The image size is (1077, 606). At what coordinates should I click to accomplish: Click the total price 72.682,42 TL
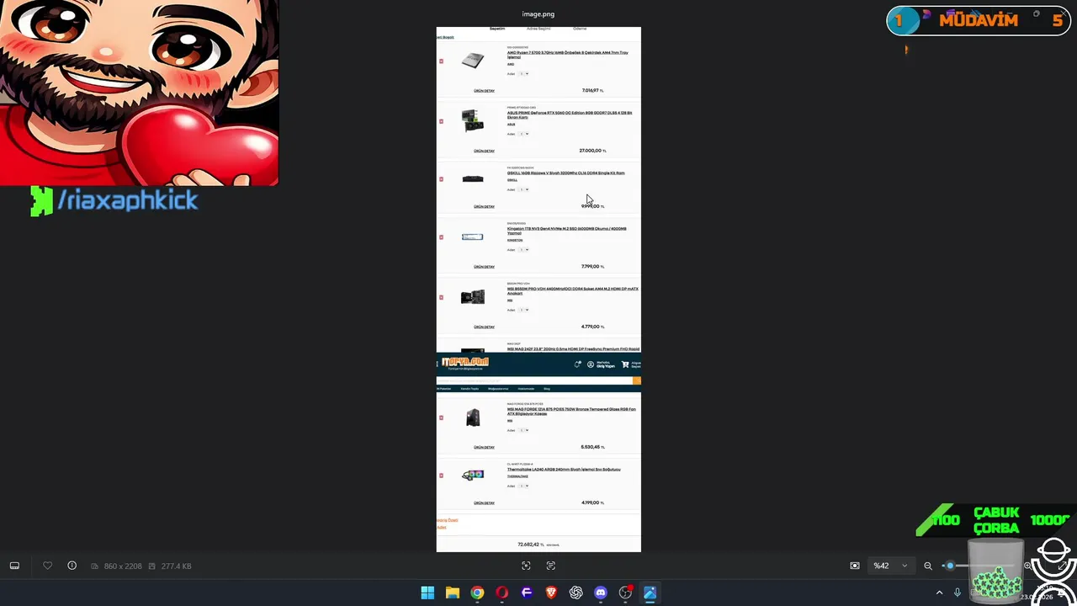click(530, 545)
